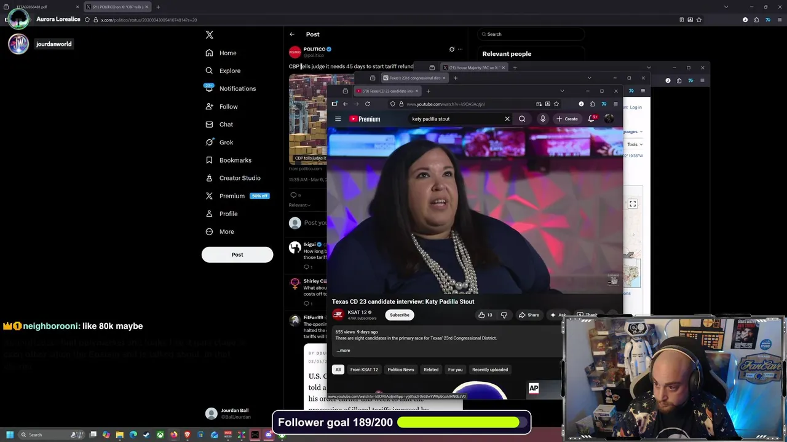This screenshot has height=442, width=787.
Task: Click the YouTube Create button
Action: 567,119
